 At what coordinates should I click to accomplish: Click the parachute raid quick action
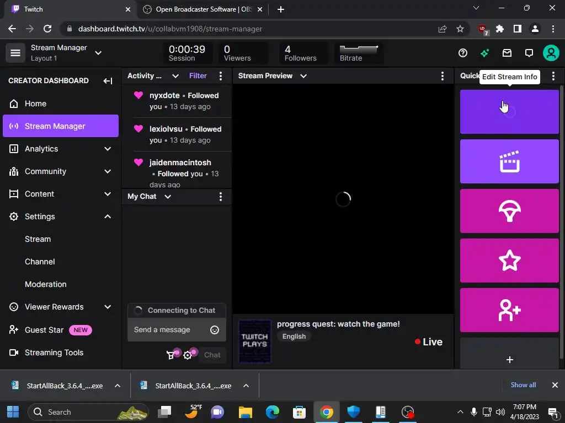pos(509,211)
